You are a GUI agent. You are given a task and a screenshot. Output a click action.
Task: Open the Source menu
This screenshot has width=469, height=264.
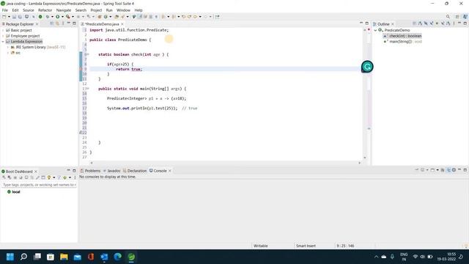tap(29, 10)
